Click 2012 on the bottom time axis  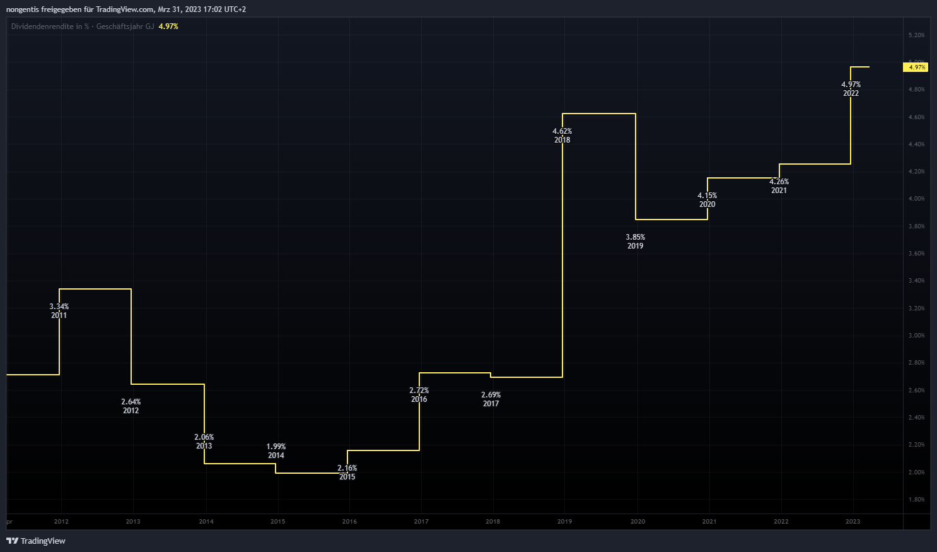coord(61,522)
